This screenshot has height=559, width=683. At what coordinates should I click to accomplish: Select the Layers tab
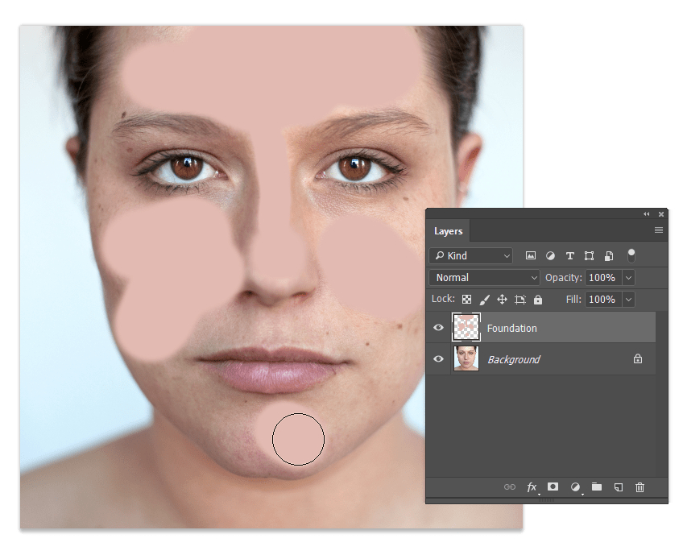(x=449, y=231)
